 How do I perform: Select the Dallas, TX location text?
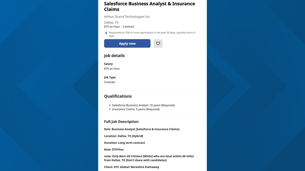coord(111,22)
